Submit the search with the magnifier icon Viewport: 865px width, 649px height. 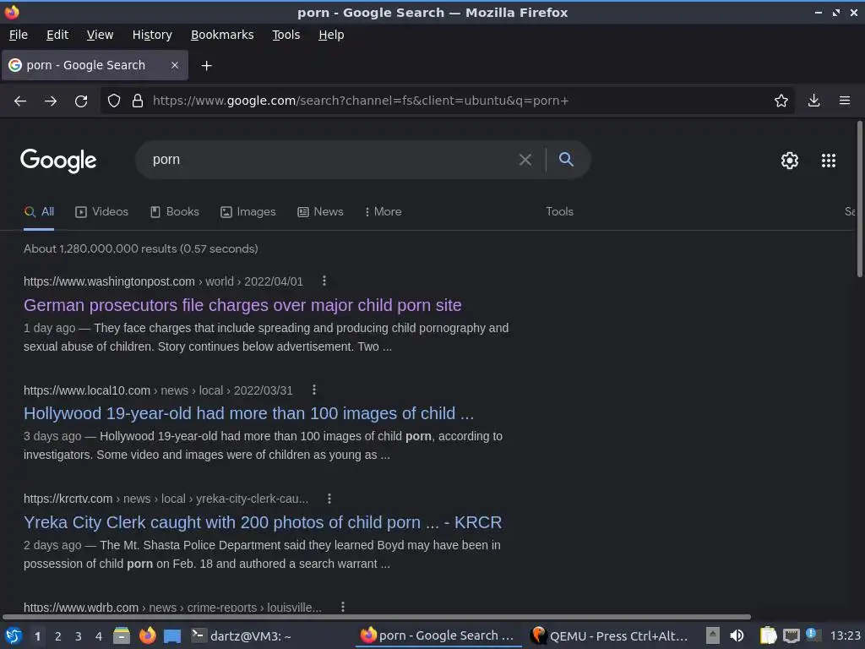(566, 160)
